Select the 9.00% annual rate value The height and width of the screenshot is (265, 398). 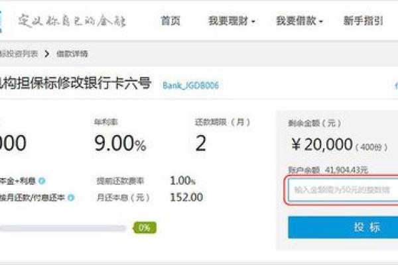click(120, 143)
